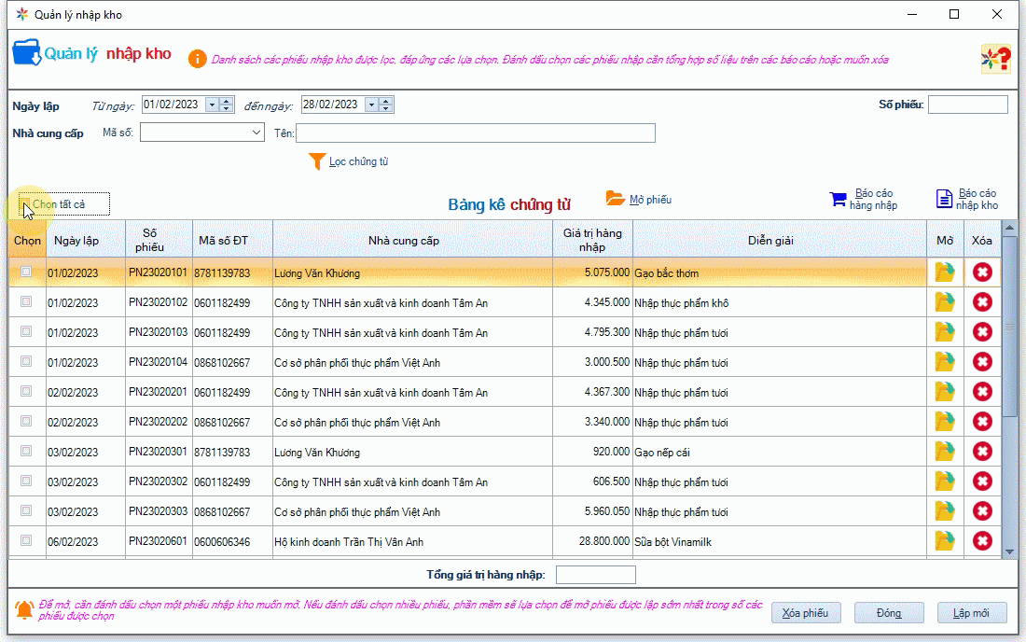Expand the Từ ngày date picker dropdown
This screenshot has height=642, width=1026.
[212, 105]
